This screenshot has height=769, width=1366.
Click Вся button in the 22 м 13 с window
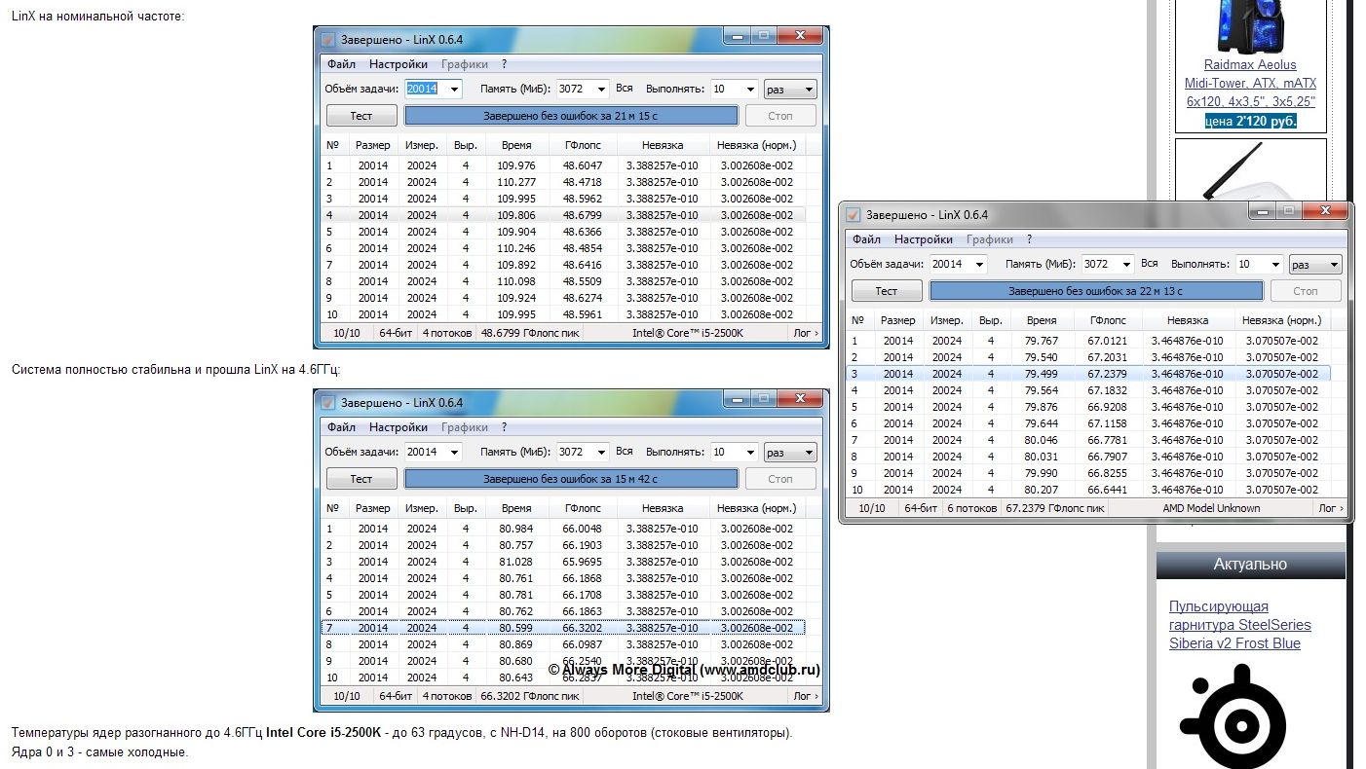(x=1150, y=264)
